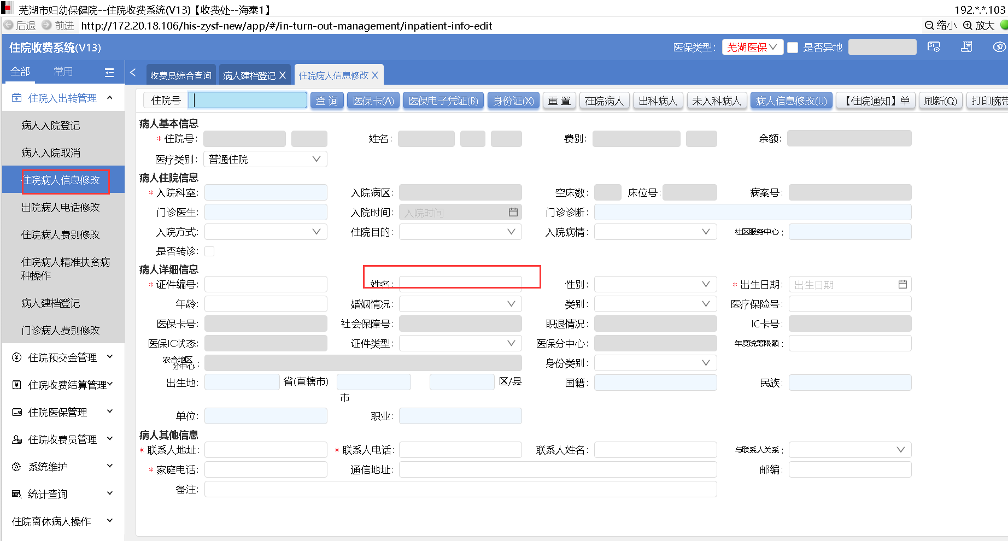The height and width of the screenshot is (541, 1008).
Task: Select 病人入院取消 in the sidebar menu
Action: (x=51, y=152)
